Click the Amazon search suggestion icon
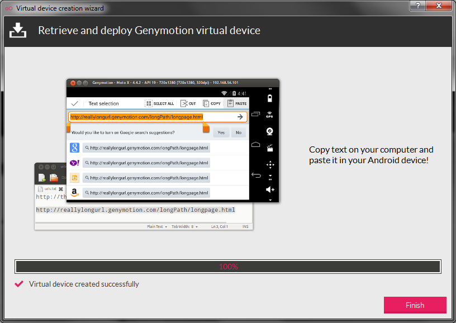Image resolution: width=456 pixels, height=323 pixels. (x=74, y=192)
